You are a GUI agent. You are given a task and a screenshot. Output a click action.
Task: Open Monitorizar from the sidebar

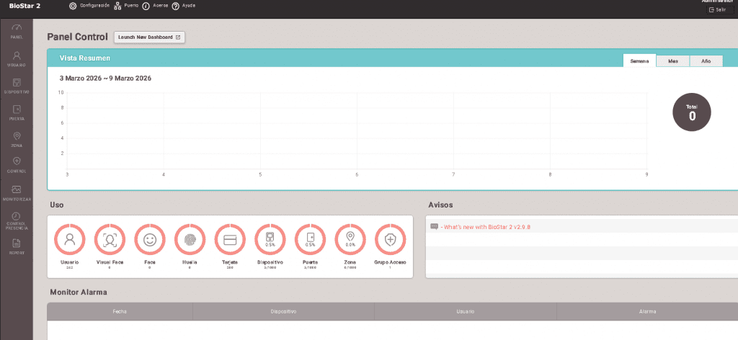[x=16, y=192]
